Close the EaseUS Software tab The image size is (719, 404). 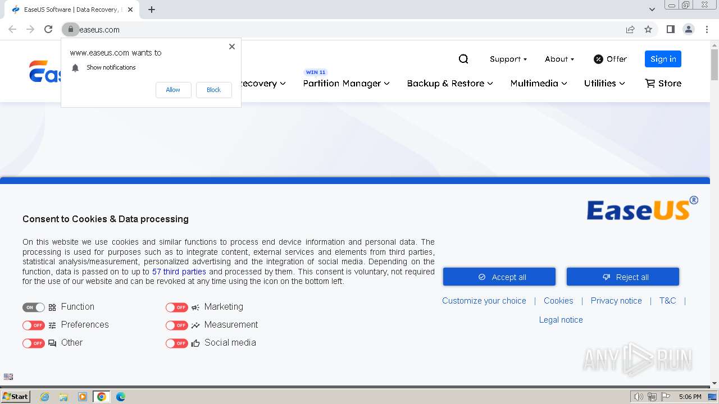[x=130, y=10]
